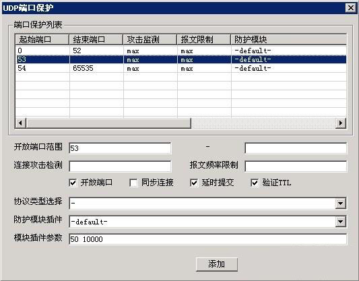Click the 结束端口 column header
The height and width of the screenshot is (281, 359).
coord(96,39)
